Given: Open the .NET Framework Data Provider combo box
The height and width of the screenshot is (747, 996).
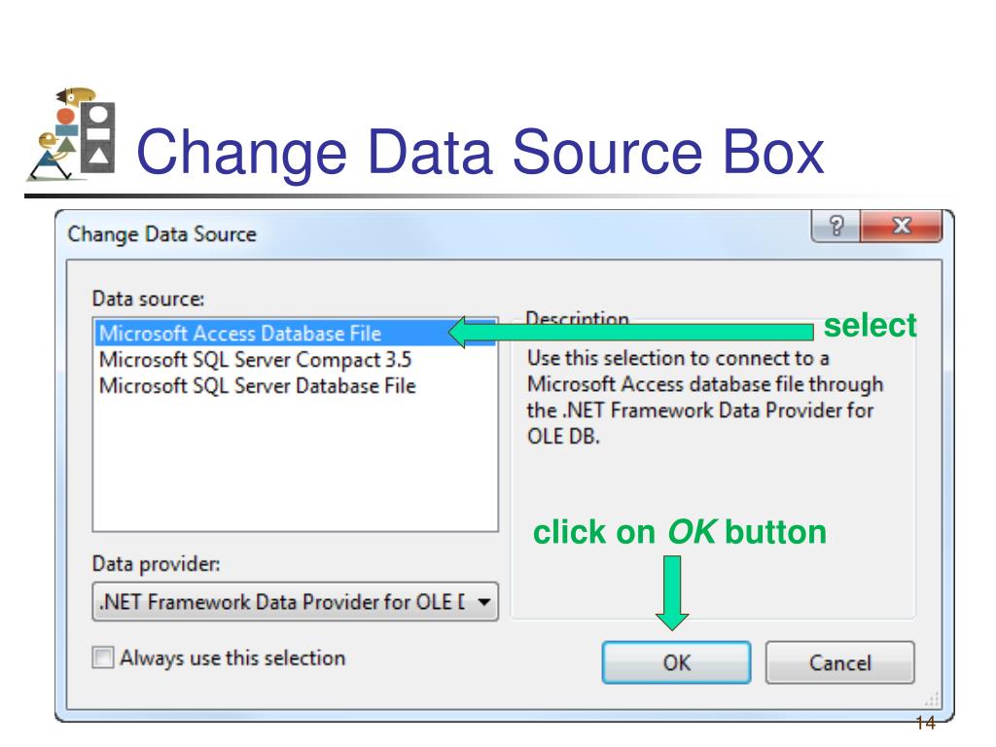Looking at the screenshot, I should tap(296, 601).
